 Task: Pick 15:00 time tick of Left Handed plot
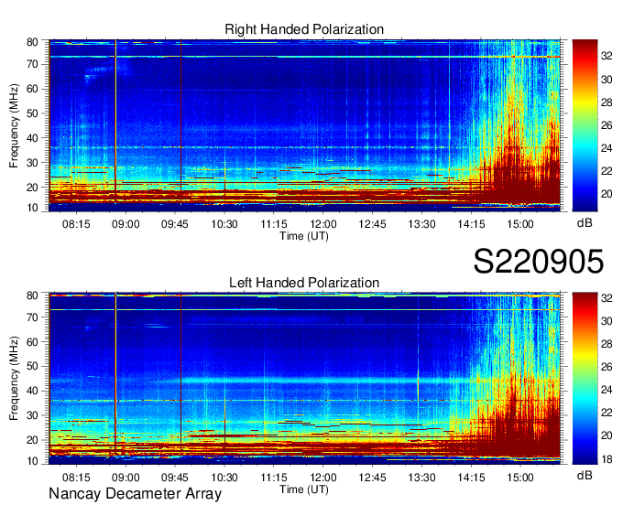[x=520, y=477]
